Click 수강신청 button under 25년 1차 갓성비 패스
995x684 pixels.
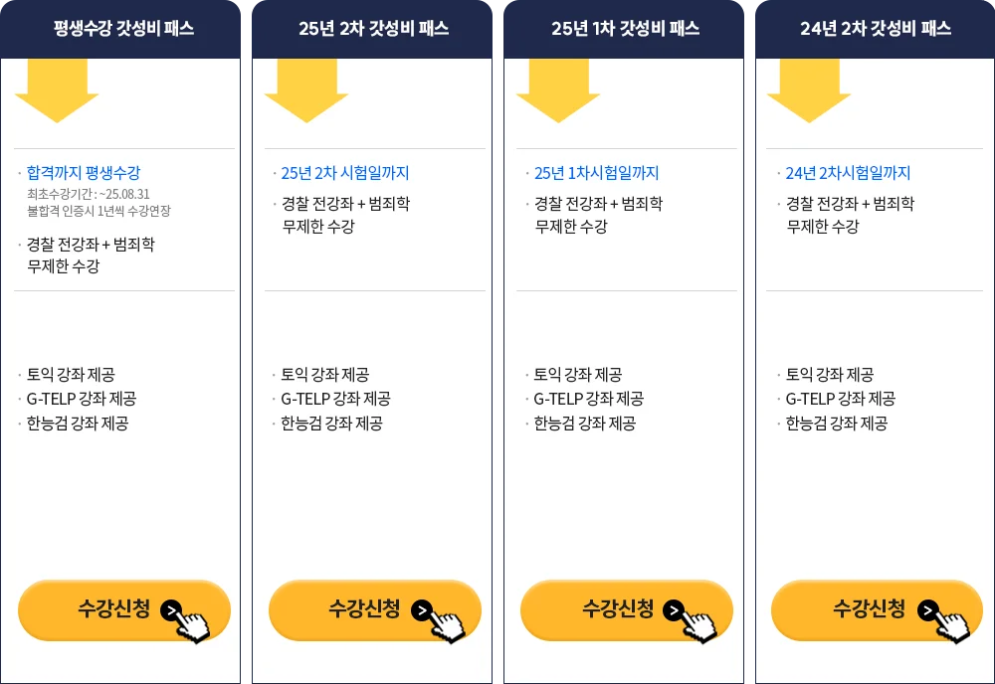(x=626, y=609)
